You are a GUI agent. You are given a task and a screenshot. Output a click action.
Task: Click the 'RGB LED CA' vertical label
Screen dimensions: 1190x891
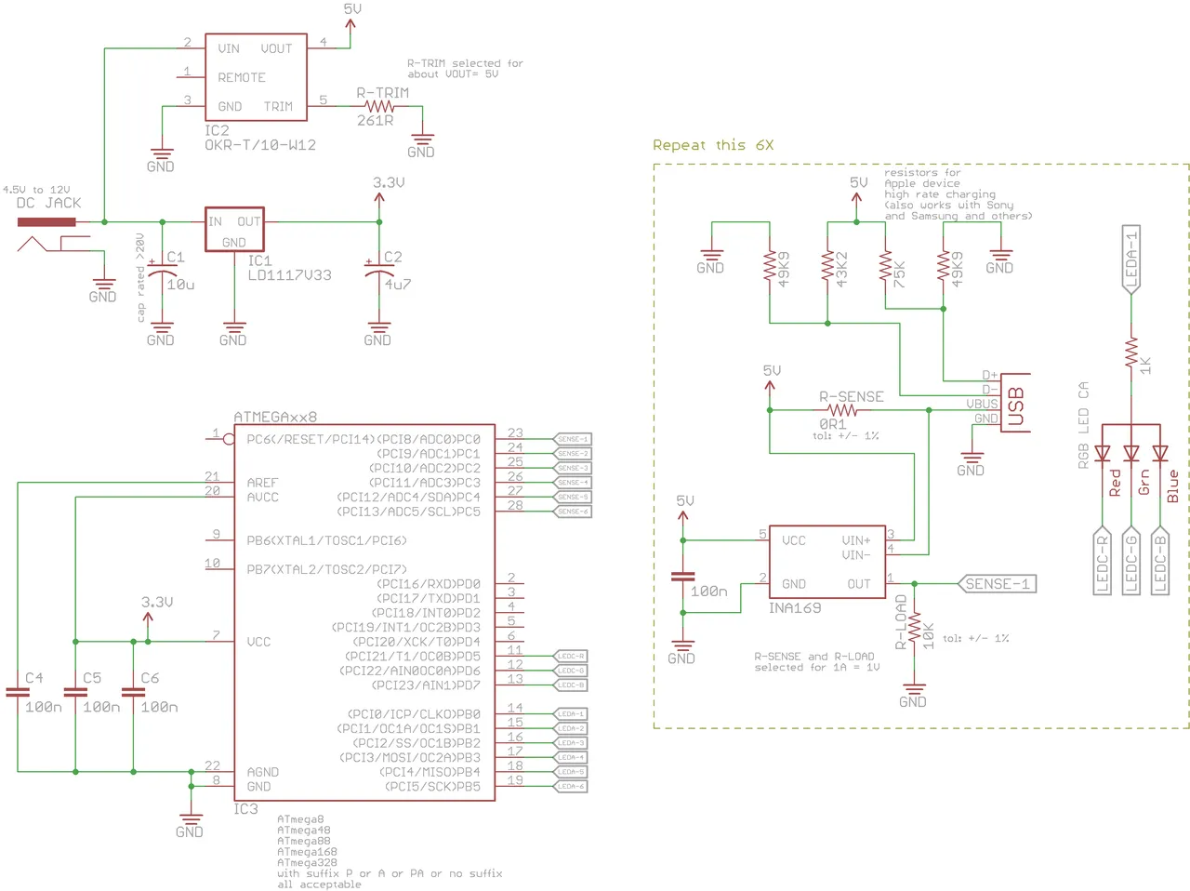click(1083, 425)
